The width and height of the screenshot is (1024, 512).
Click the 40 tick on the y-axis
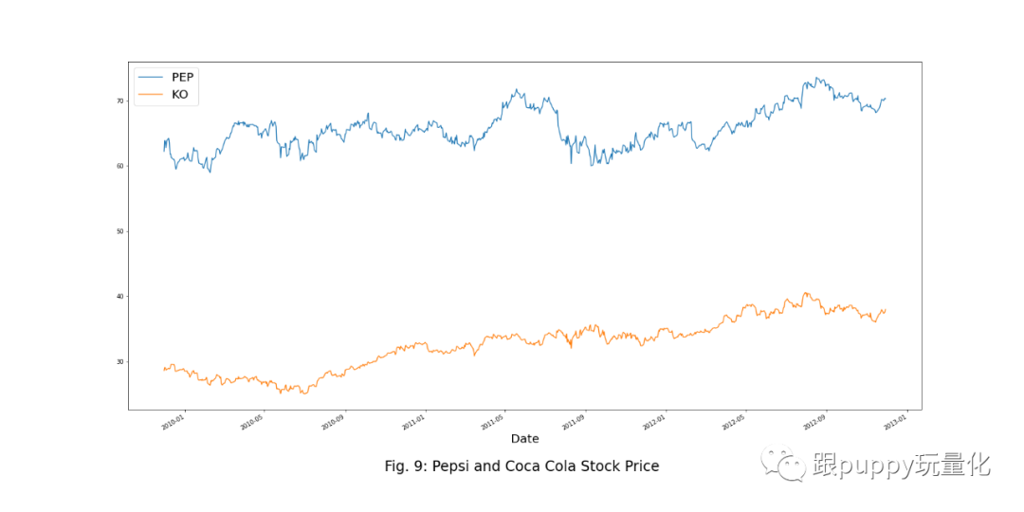(120, 297)
